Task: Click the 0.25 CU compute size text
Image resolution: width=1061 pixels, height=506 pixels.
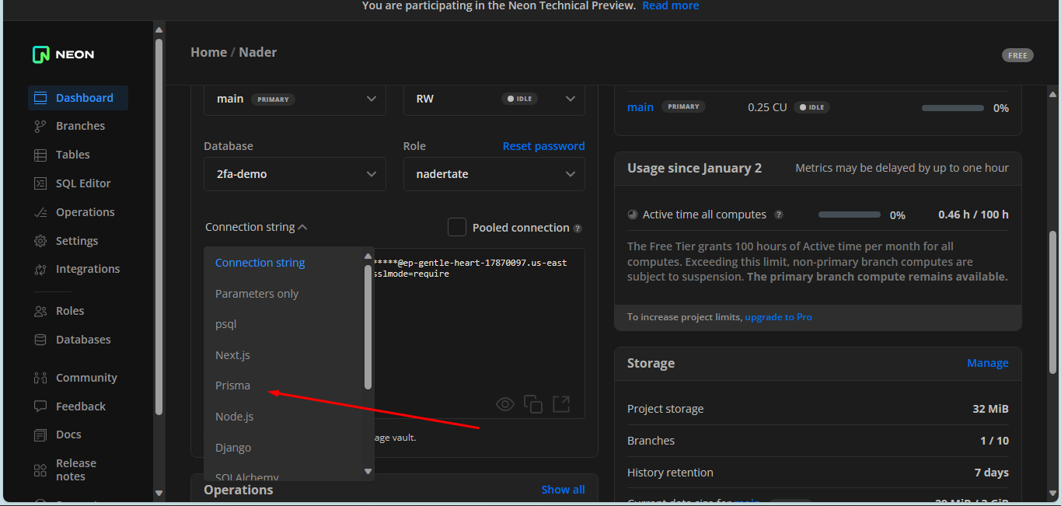Action: coord(767,107)
